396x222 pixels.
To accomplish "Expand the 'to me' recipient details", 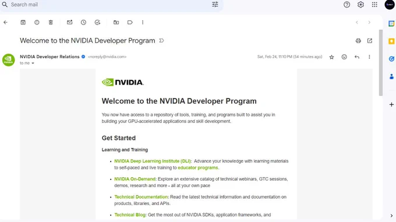I will tap(33, 63).
